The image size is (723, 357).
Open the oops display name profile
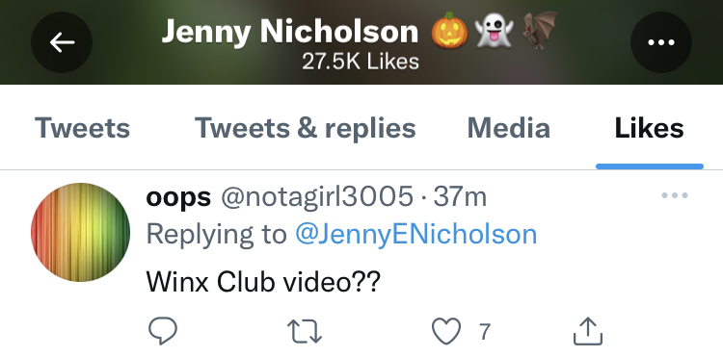[178, 198]
